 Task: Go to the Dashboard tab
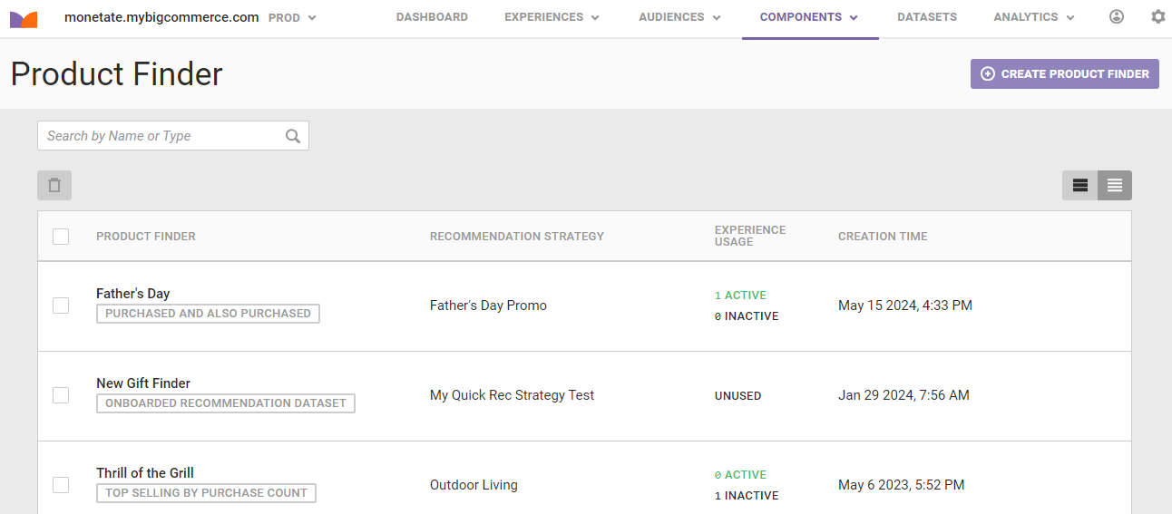pos(432,17)
